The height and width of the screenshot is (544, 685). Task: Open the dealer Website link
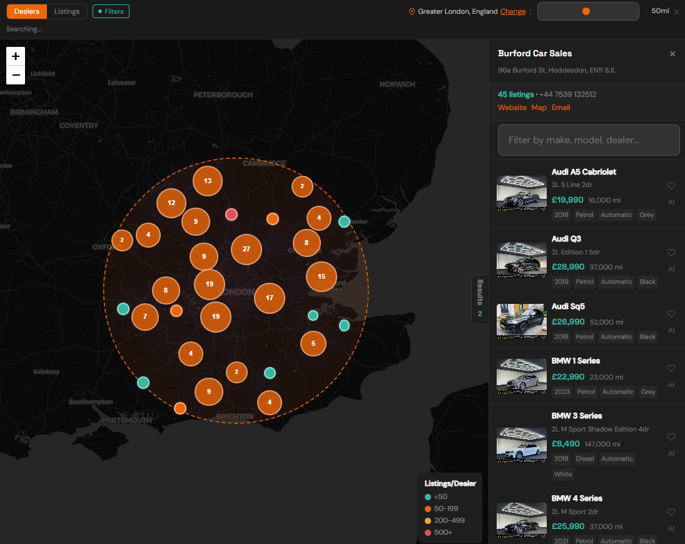512,108
